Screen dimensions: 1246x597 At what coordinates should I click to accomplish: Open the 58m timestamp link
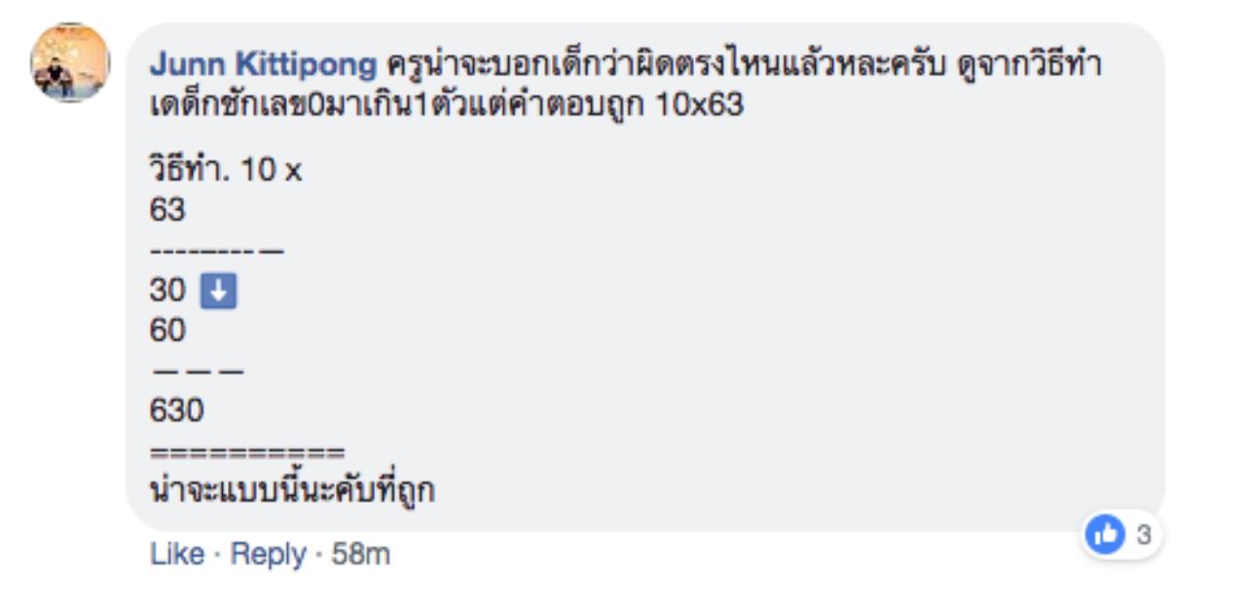click(x=360, y=554)
